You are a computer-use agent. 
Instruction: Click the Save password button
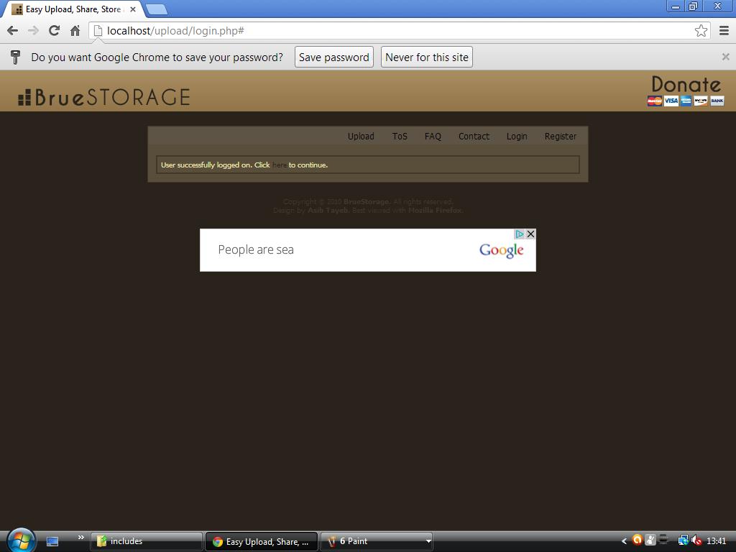(x=333, y=57)
